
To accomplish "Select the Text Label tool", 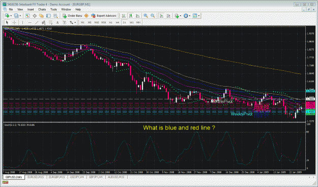I will 64,22.
